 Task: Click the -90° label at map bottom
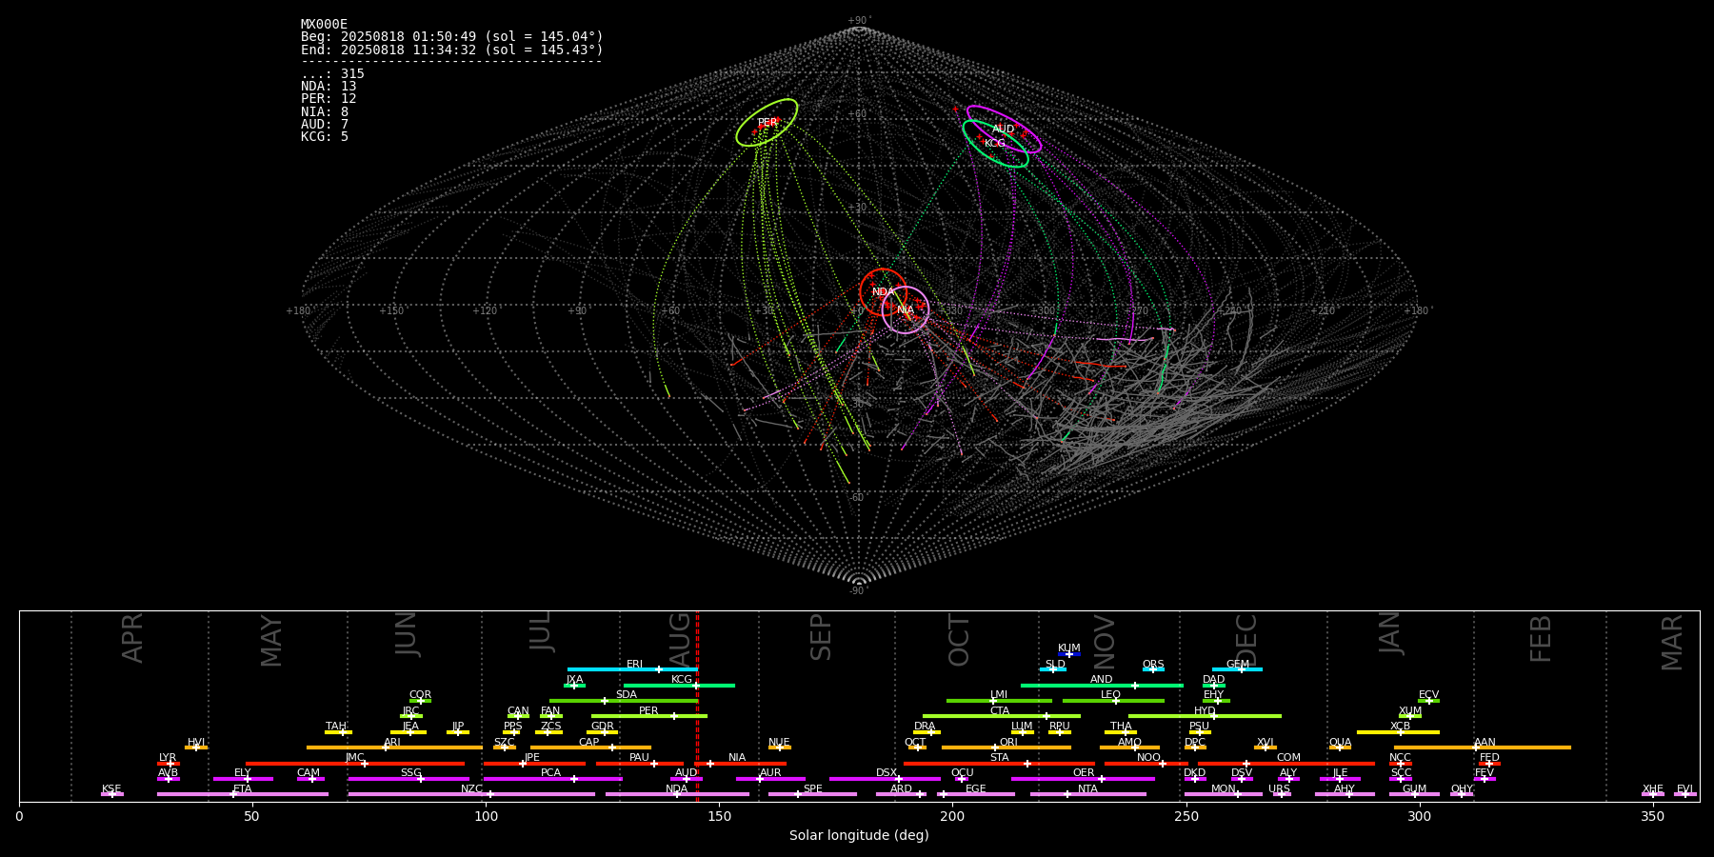[x=858, y=591]
